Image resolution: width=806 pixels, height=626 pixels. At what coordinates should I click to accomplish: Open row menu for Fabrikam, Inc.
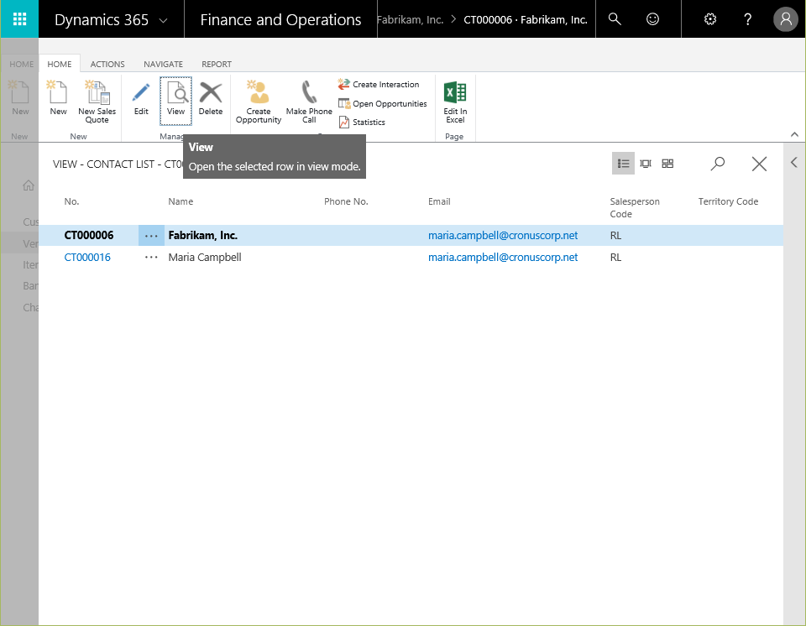[151, 236]
